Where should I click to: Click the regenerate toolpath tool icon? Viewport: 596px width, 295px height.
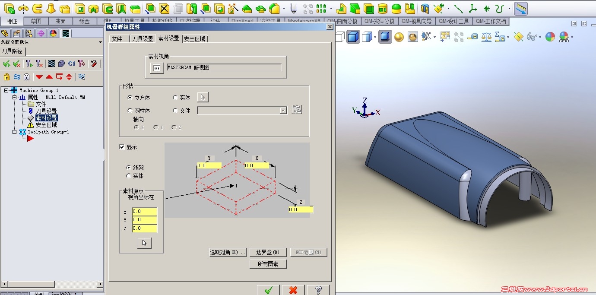tap(29, 63)
